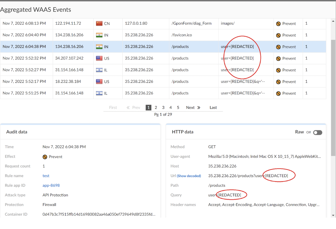Click the Host value 35.238.236.226
Image resolution: width=336 pixels, height=229 pixels.
222,166
